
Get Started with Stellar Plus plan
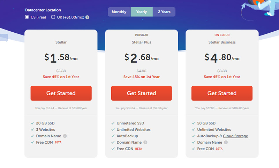point(142,93)
